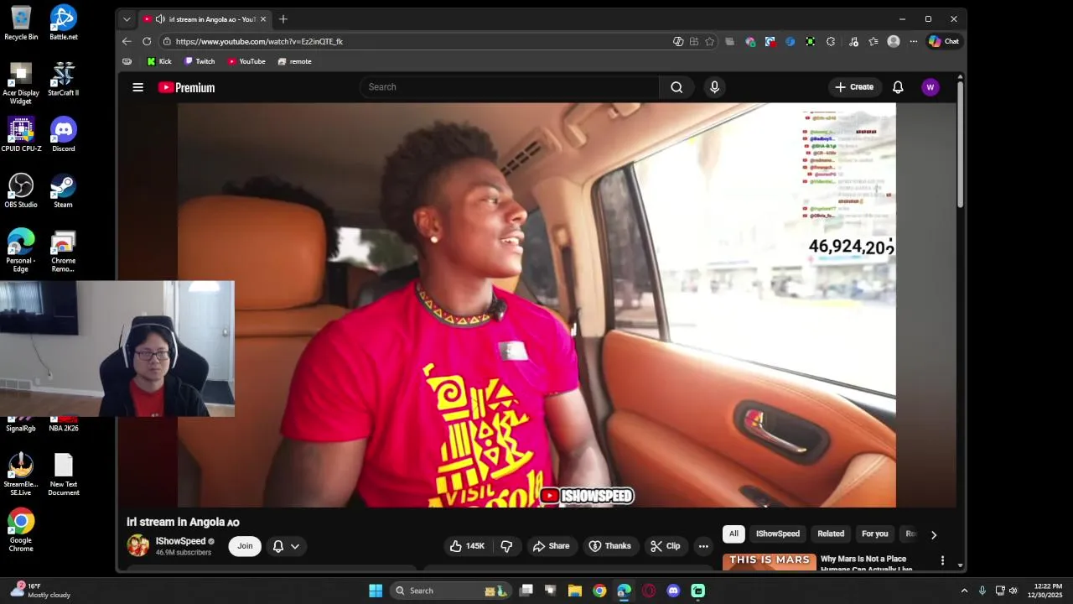The height and width of the screenshot is (604, 1073).
Task: Open the Why Mars Is Not a Place title
Action: click(867, 564)
